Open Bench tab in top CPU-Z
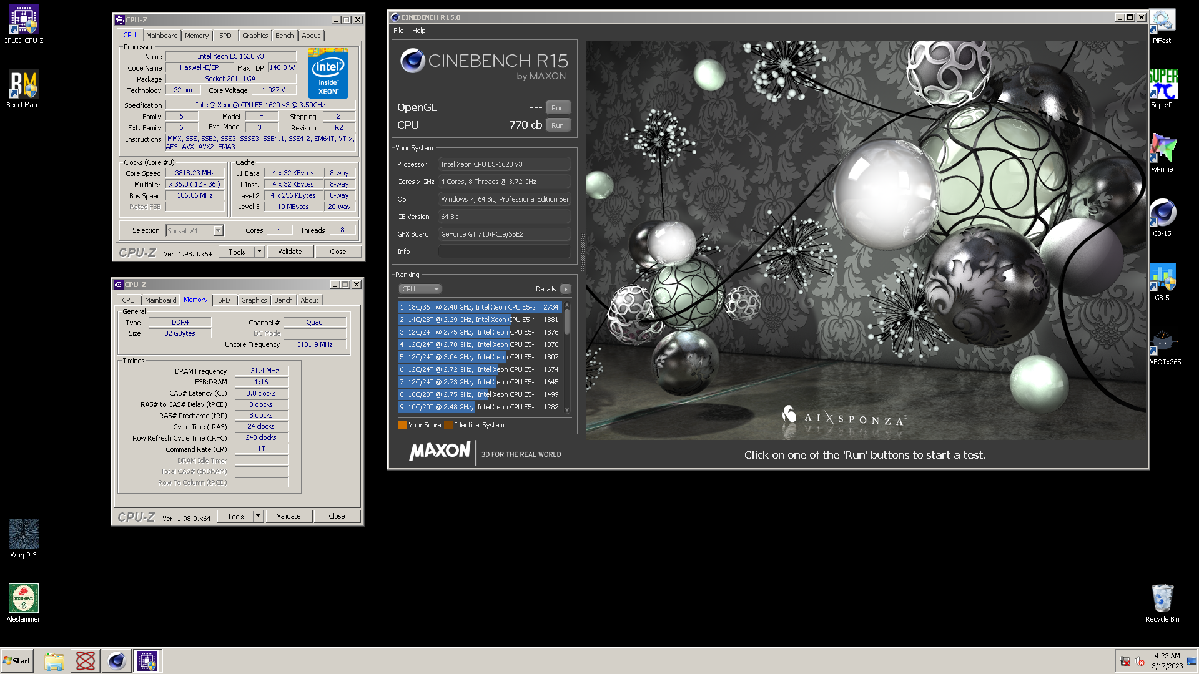This screenshot has height=674, width=1199. tap(284, 36)
